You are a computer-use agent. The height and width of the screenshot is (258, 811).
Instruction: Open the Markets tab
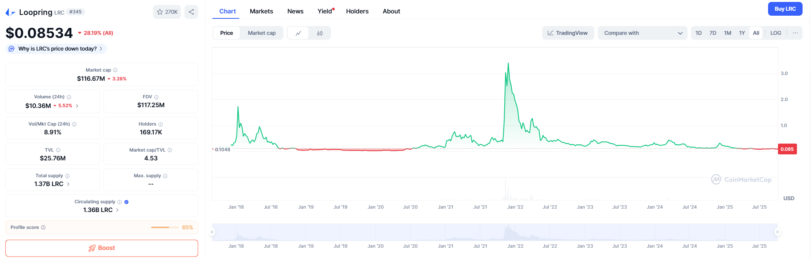(x=261, y=11)
